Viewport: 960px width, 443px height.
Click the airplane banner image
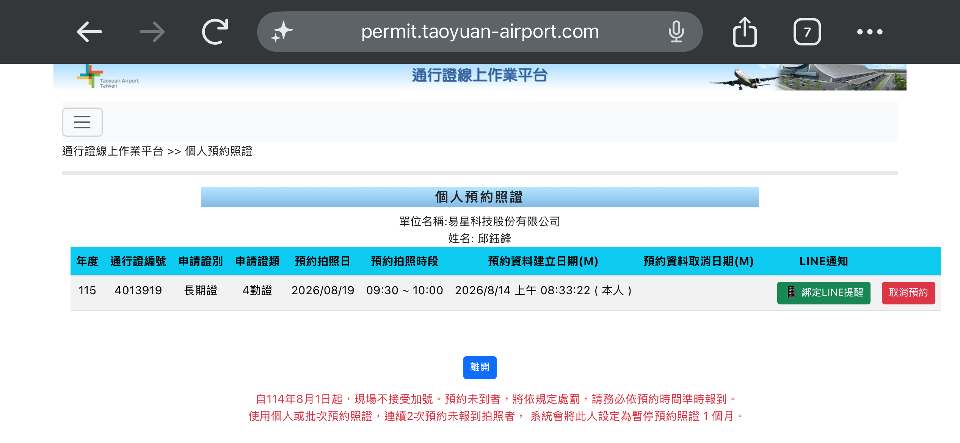click(x=808, y=77)
